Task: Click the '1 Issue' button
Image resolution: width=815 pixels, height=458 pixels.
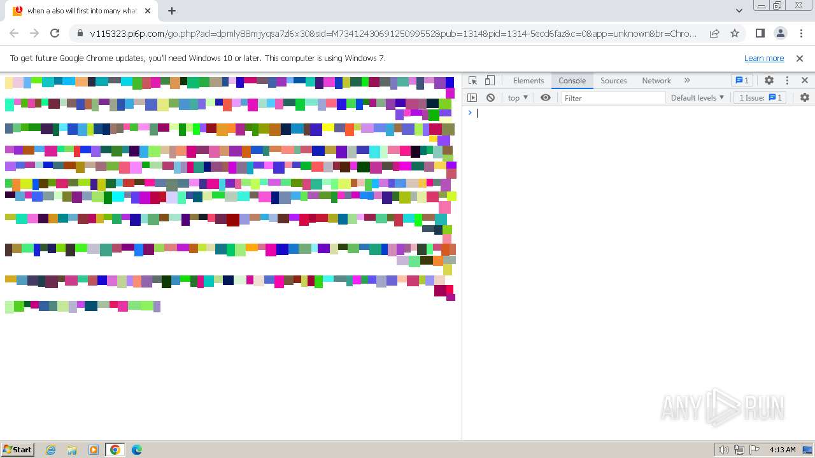Action: 760,98
